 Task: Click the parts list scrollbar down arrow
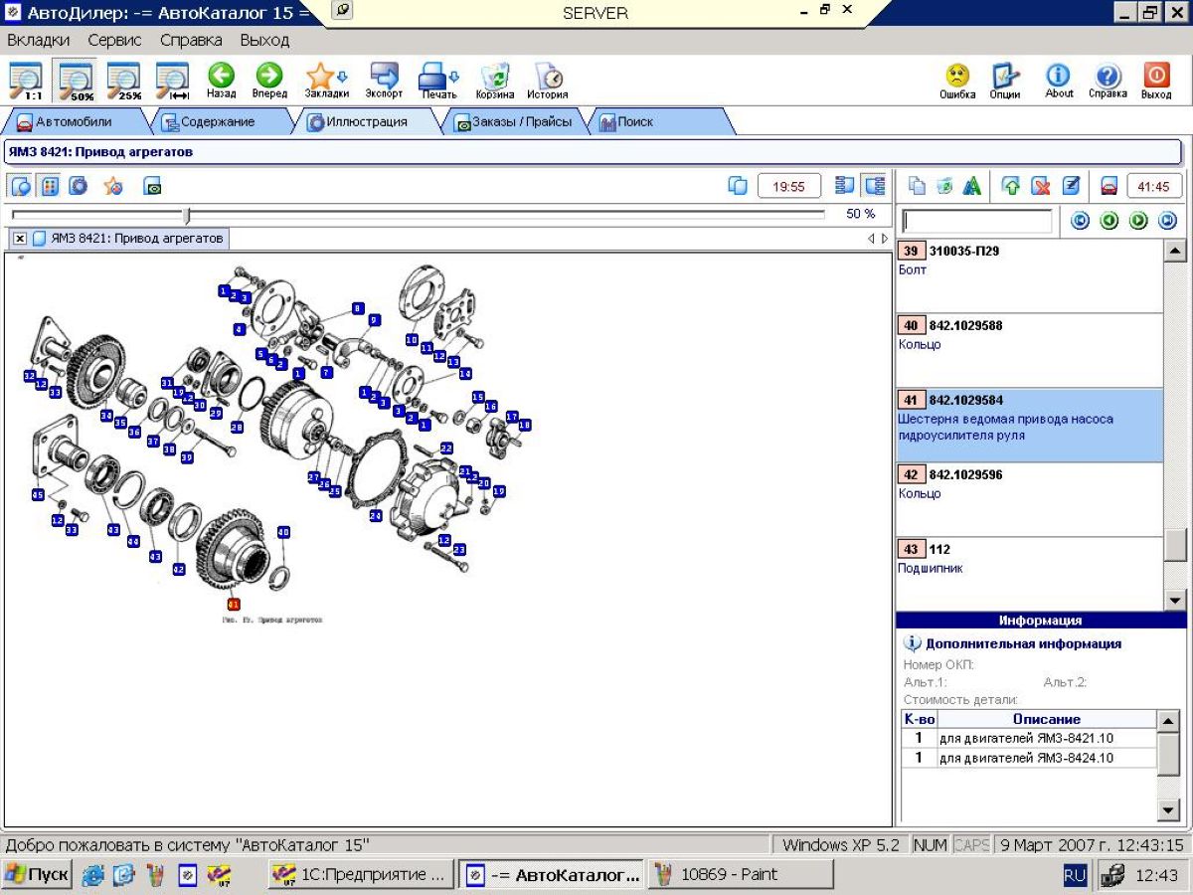tap(1175, 600)
